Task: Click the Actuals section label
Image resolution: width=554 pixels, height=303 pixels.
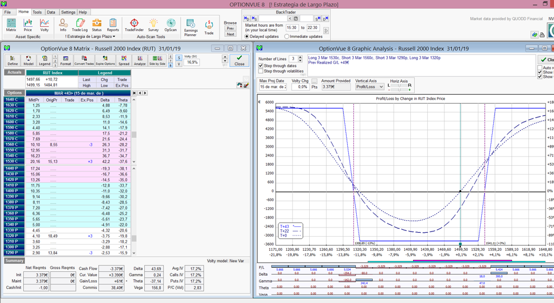Action: 14,72
